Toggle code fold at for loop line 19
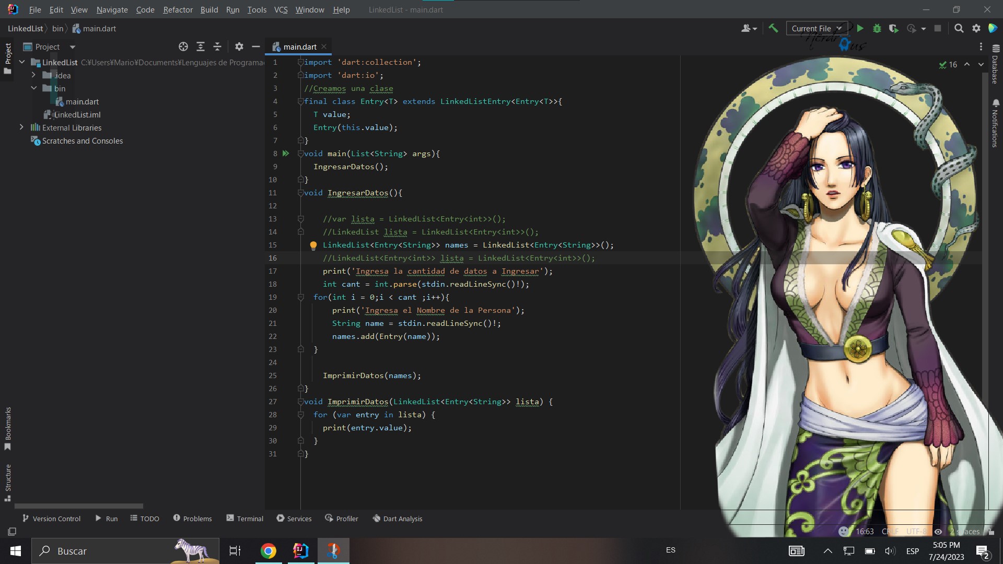The height and width of the screenshot is (564, 1003). [x=301, y=297]
